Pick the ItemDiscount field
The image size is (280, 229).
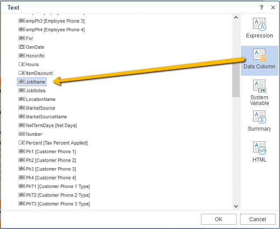click(39, 73)
